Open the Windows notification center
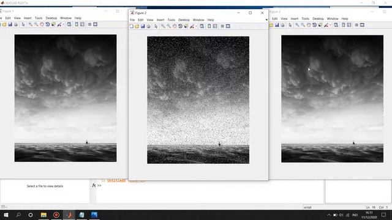This screenshot has height=220, width=392. (x=384, y=215)
